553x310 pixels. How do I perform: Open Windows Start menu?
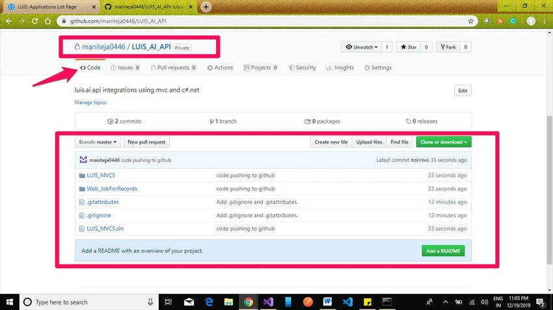tap(10, 302)
